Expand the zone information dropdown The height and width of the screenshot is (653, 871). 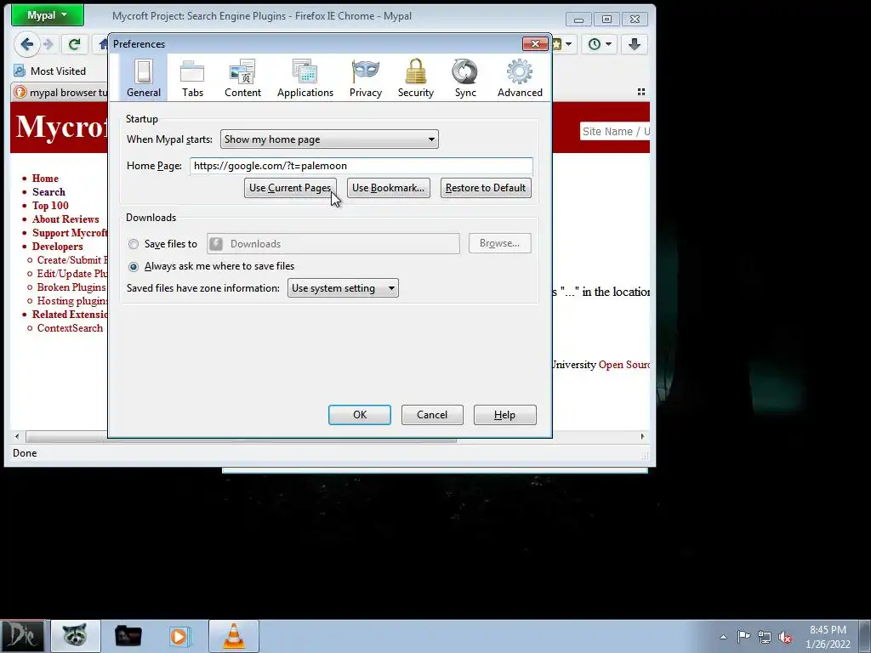343,287
